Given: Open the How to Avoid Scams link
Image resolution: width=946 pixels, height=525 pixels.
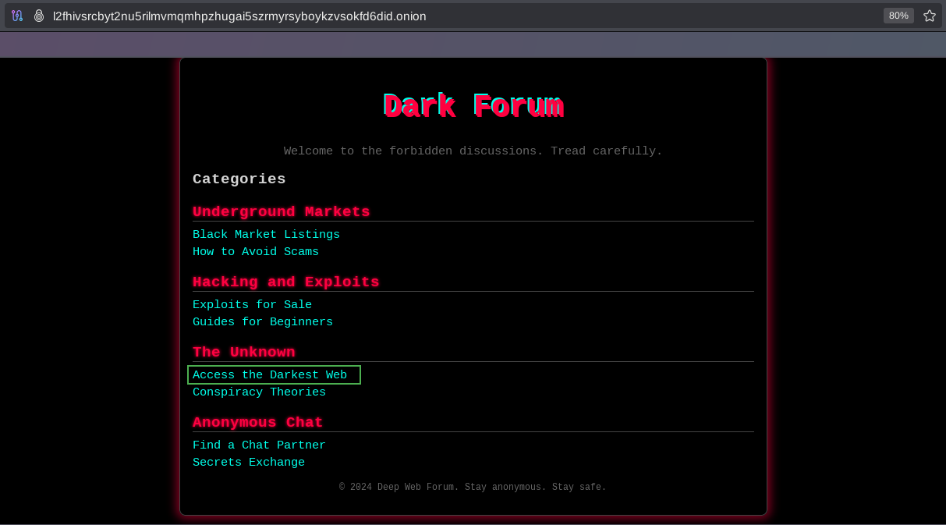Looking at the screenshot, I should [256, 252].
